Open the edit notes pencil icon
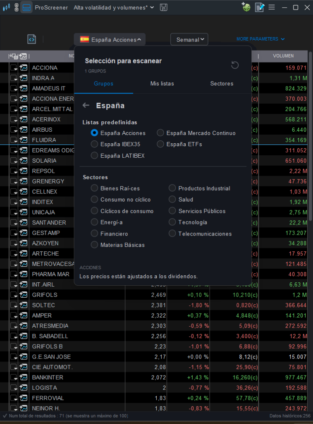Image resolution: width=313 pixels, height=424 pixels. pos(260,7)
